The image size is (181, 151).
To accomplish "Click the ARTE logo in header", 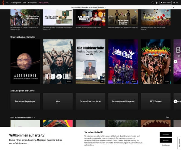I will click(x=3, y=2).
